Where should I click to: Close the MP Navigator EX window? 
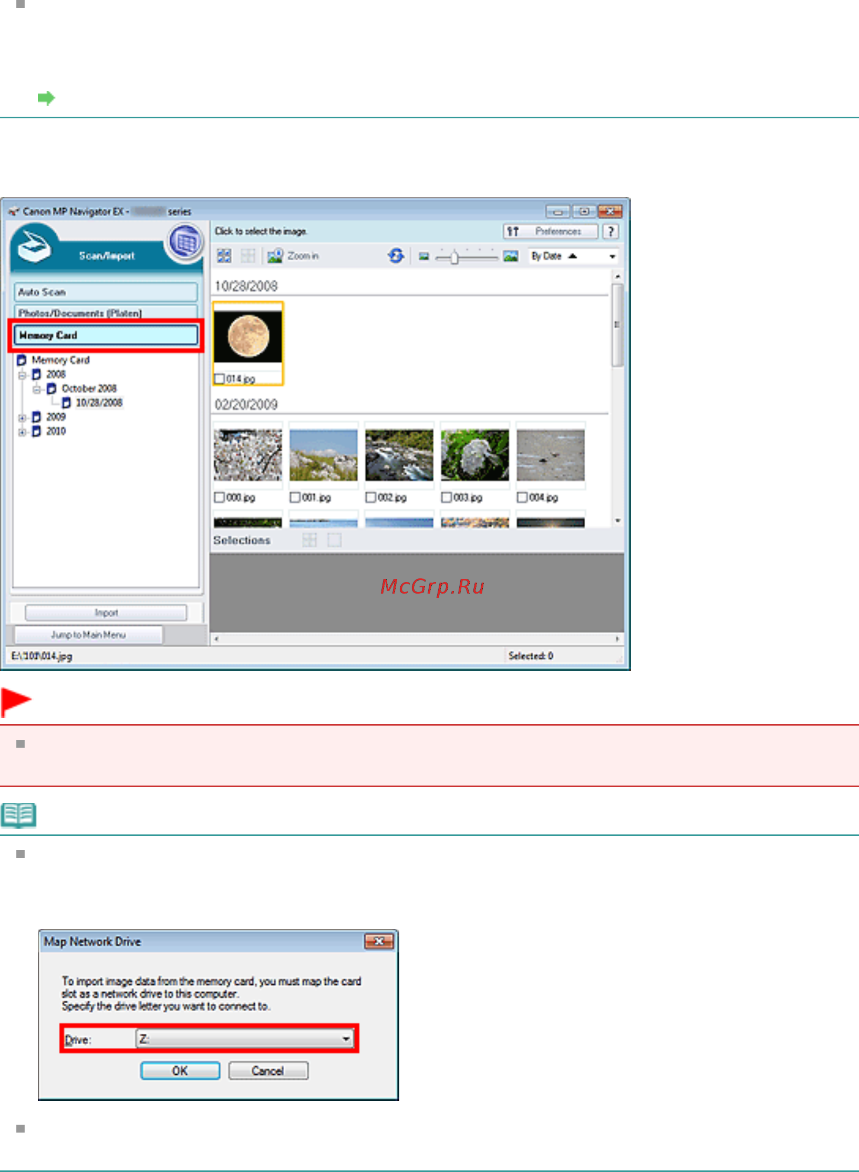pos(610,211)
